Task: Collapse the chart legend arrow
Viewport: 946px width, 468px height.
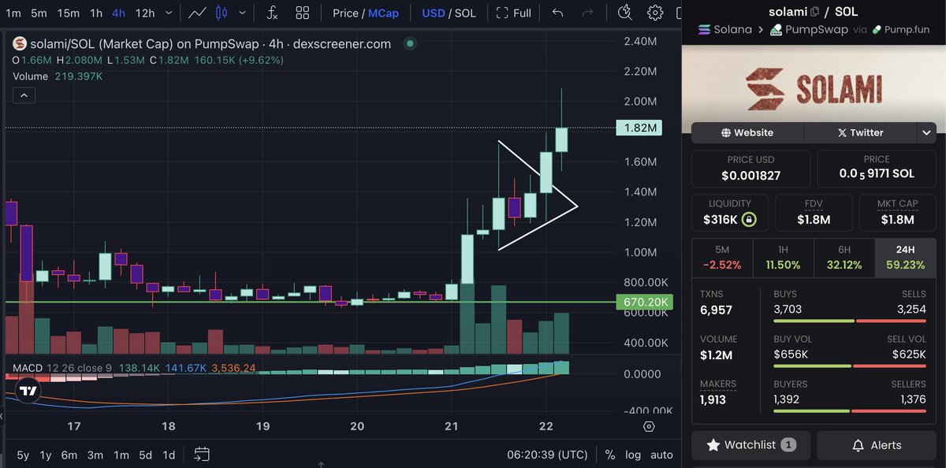Action: tap(24, 95)
